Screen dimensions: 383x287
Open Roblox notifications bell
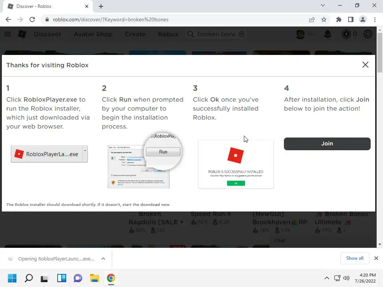click(328, 34)
